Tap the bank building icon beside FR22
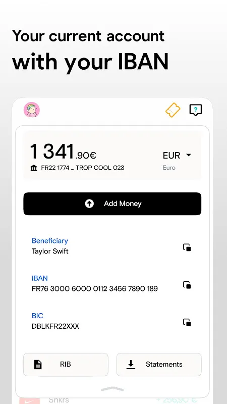 (34, 168)
